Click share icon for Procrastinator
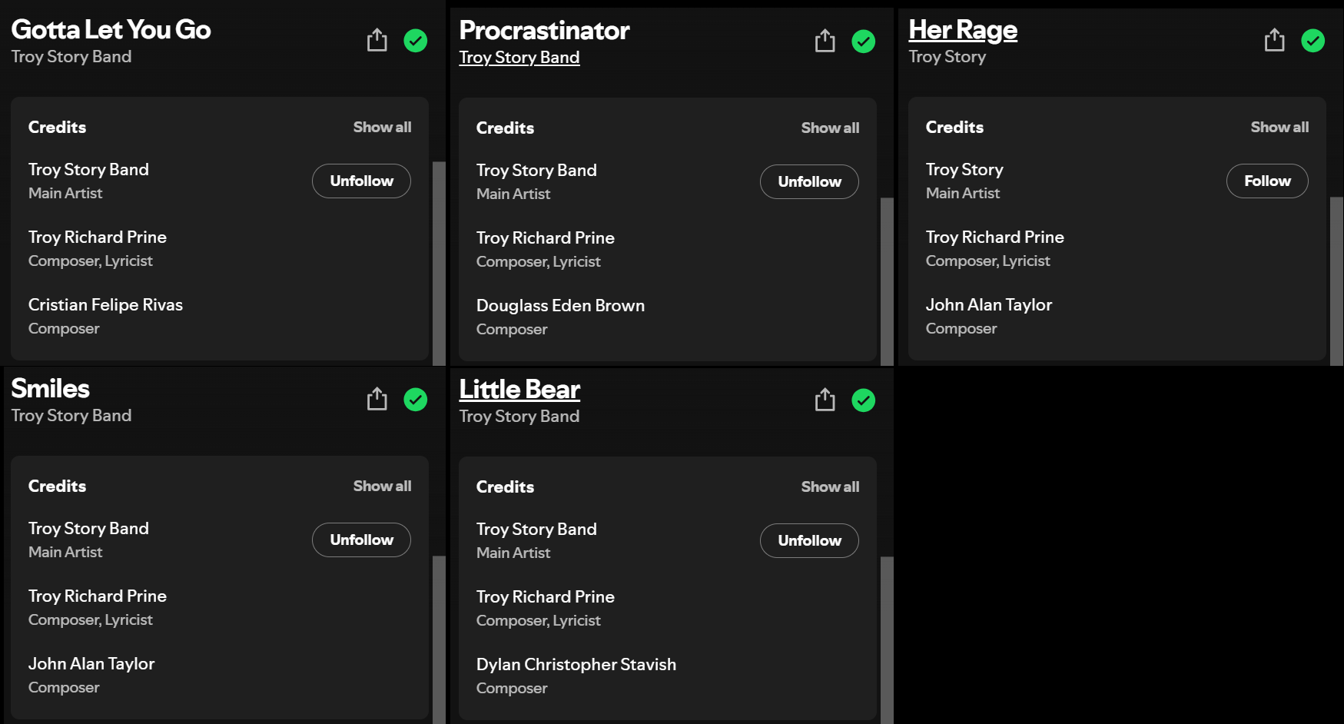1344x724 pixels. click(825, 41)
